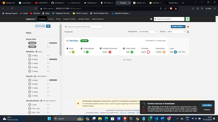Click the Learn More button
The width and height of the screenshot is (218, 122).
pyautogui.click(x=207, y=105)
